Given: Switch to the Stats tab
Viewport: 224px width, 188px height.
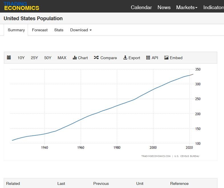Looking at the screenshot, I should tap(59, 30).
